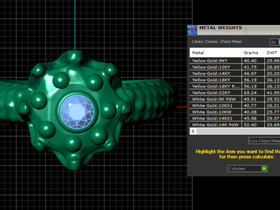Click the horizontal scrollbar track in table
The image size is (280, 210).
[238, 131]
